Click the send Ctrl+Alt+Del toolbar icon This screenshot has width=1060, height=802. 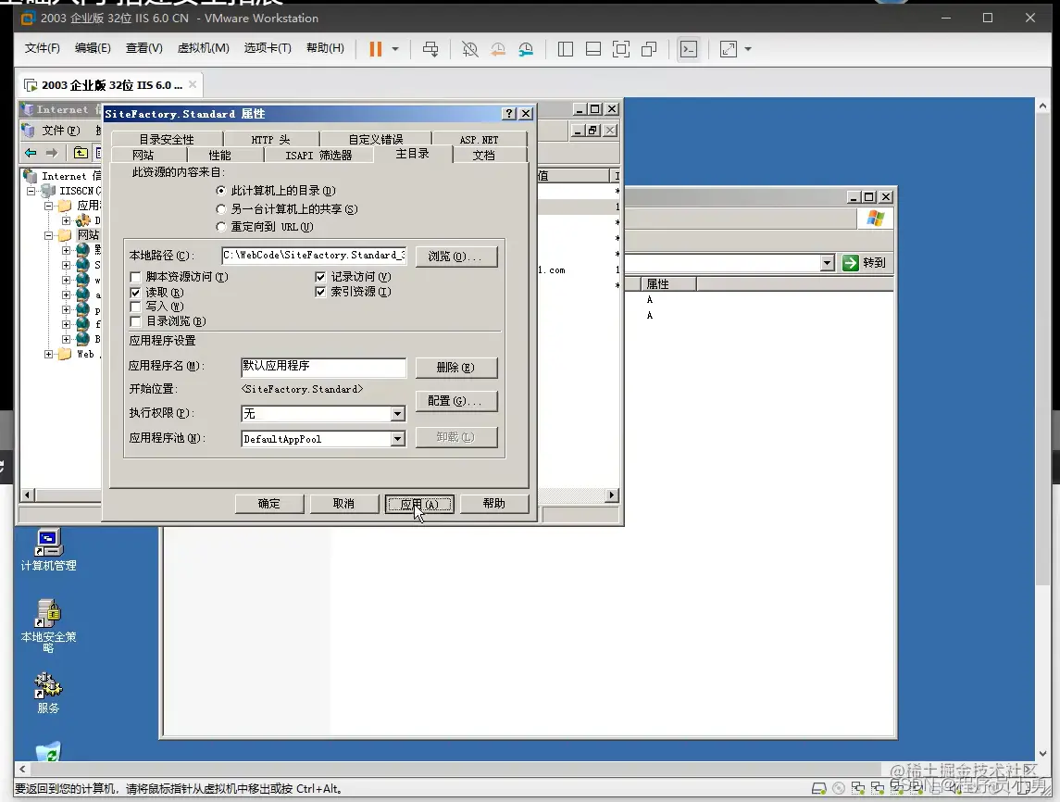(430, 49)
